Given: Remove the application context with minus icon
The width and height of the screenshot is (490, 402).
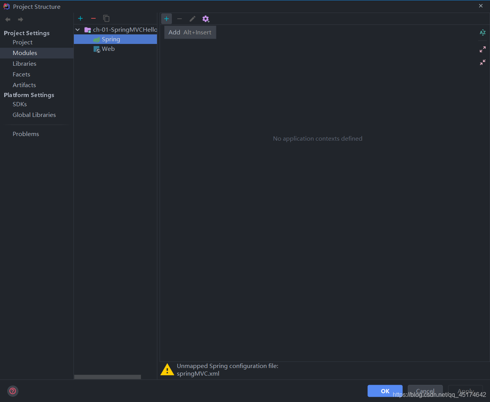Looking at the screenshot, I should 180,19.
